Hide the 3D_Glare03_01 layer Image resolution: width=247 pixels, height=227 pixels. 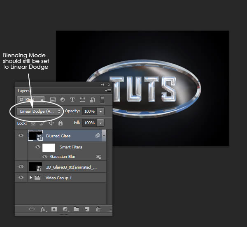coord(21,167)
